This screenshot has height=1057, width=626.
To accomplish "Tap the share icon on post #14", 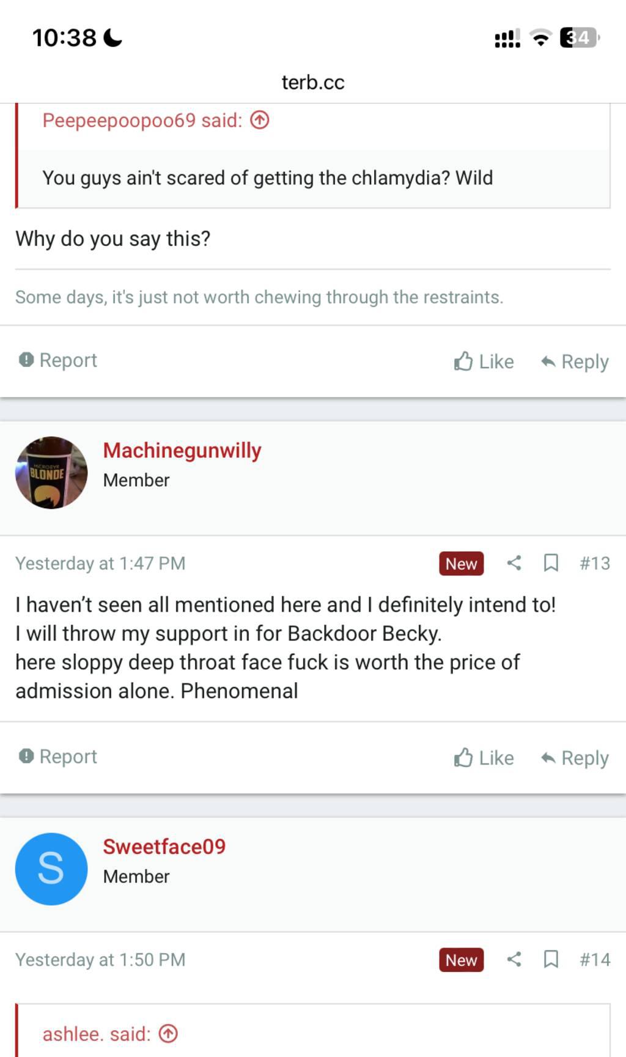I will (514, 959).
